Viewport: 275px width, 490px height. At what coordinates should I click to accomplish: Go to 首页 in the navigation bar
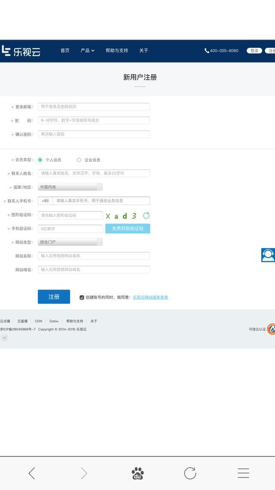65,50
